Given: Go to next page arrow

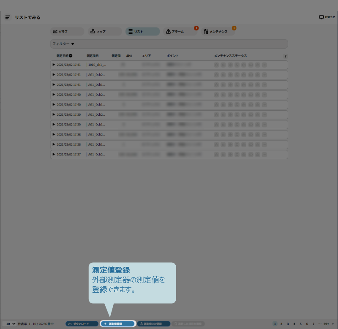Looking at the screenshot, I should [333, 324].
